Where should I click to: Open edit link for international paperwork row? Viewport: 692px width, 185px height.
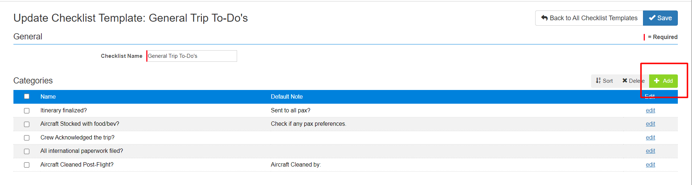(x=650, y=151)
